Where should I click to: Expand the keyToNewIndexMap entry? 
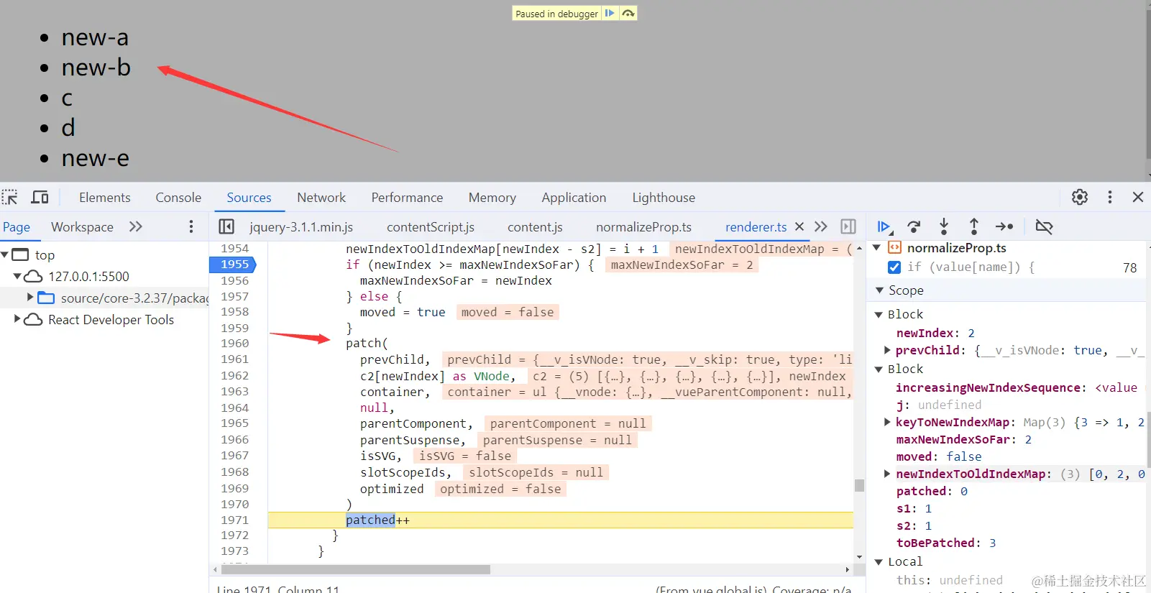887,422
